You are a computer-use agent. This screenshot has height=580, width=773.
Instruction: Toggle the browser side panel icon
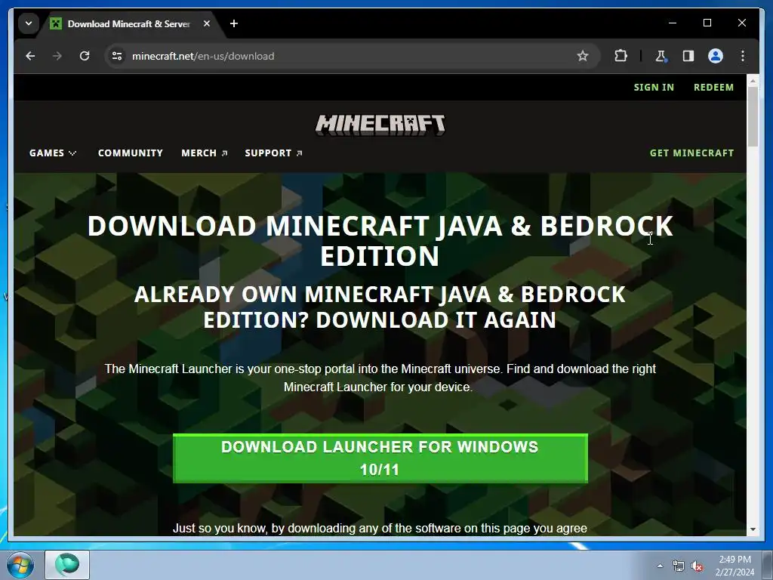click(688, 56)
